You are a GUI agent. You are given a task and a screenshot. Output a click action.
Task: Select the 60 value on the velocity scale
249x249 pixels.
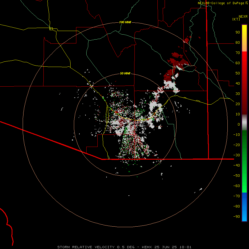[238, 63]
